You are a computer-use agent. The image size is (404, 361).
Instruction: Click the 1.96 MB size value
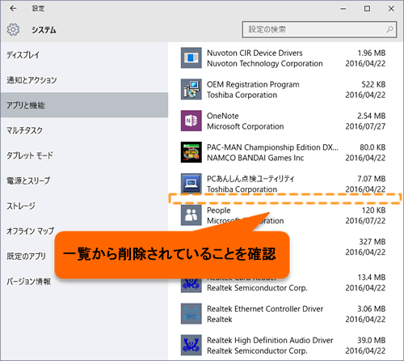(x=372, y=53)
